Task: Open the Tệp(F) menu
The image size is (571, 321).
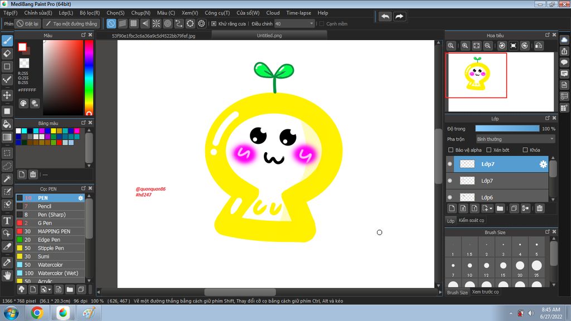Action: [x=10, y=13]
